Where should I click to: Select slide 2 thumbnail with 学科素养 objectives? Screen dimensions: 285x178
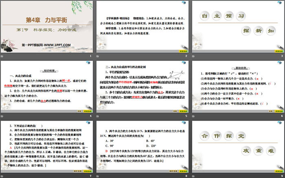pyautogui.click(x=142, y=27)
